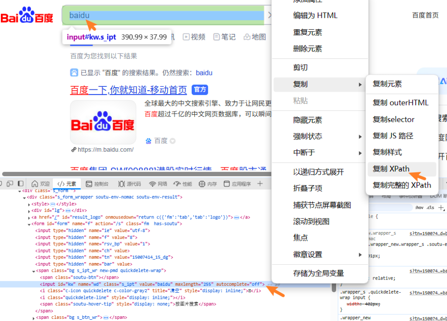
Task: Toggle the DevTools sidebar dock icon
Action: click(21, 184)
